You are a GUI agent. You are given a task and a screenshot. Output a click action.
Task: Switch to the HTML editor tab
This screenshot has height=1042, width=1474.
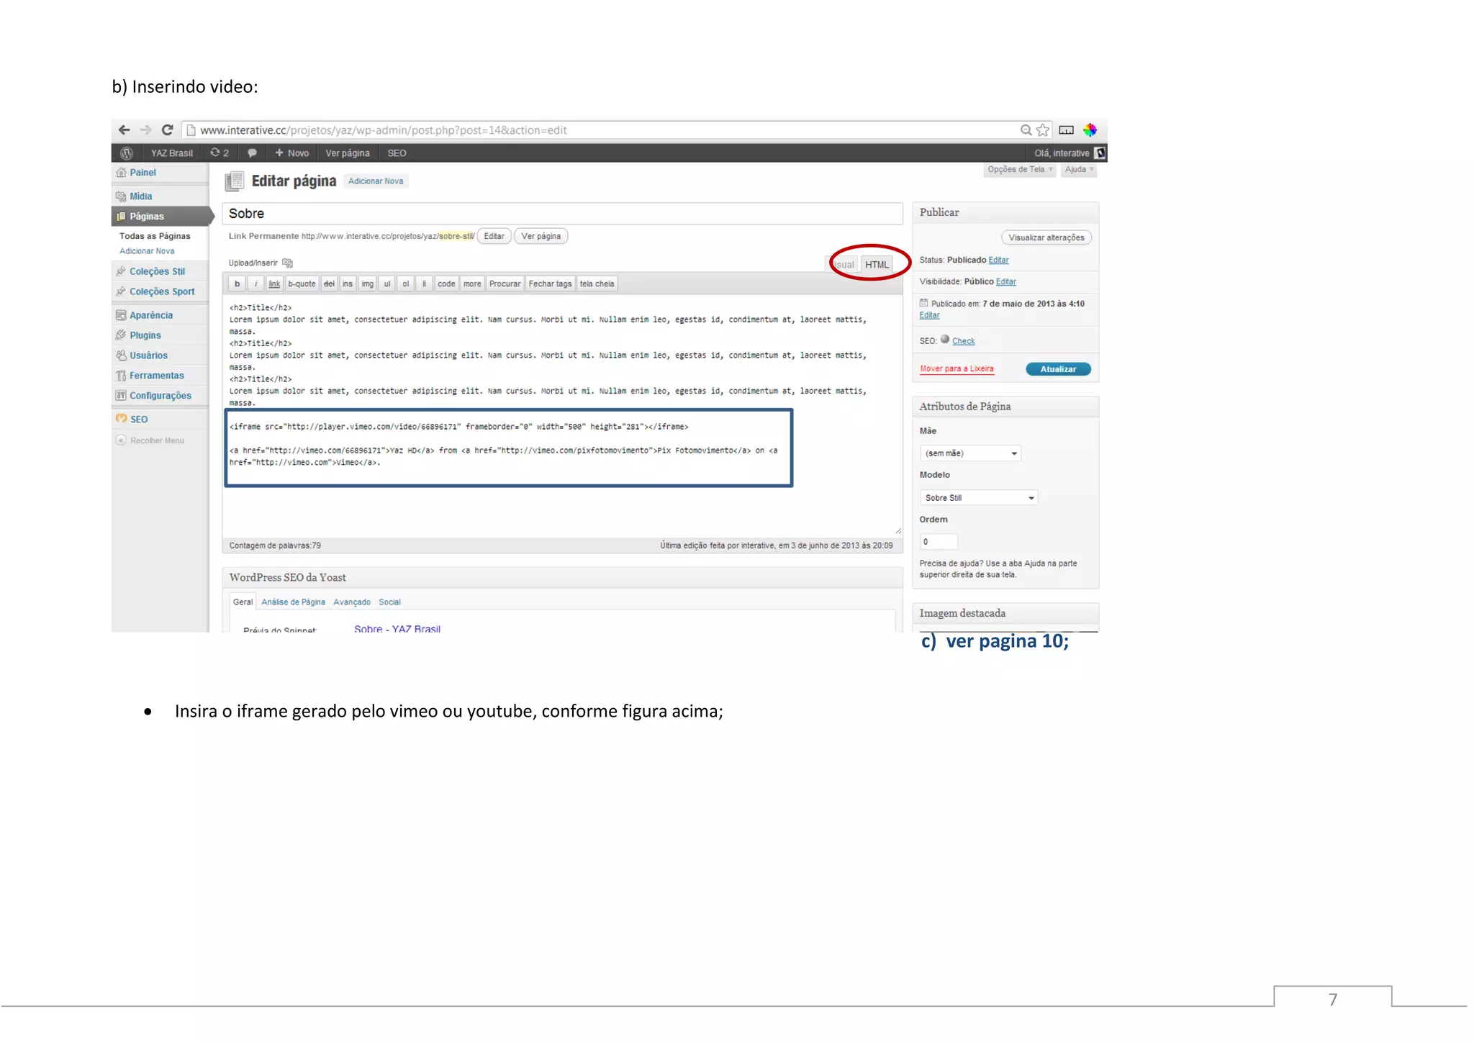click(877, 265)
